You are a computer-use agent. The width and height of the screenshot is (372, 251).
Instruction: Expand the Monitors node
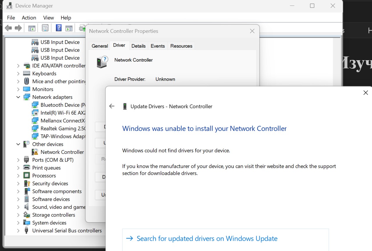tap(18, 90)
